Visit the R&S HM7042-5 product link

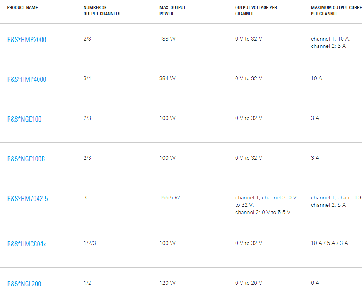27,199
